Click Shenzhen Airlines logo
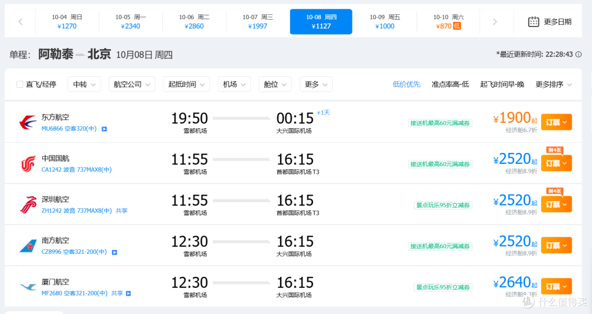This screenshot has height=314, width=592. pos(28,204)
